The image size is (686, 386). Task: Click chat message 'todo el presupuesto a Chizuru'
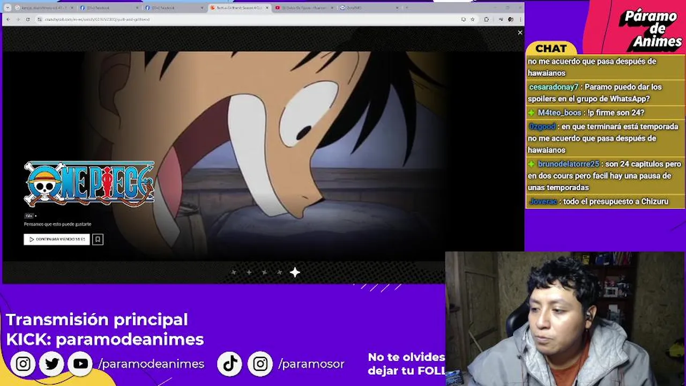click(x=616, y=202)
